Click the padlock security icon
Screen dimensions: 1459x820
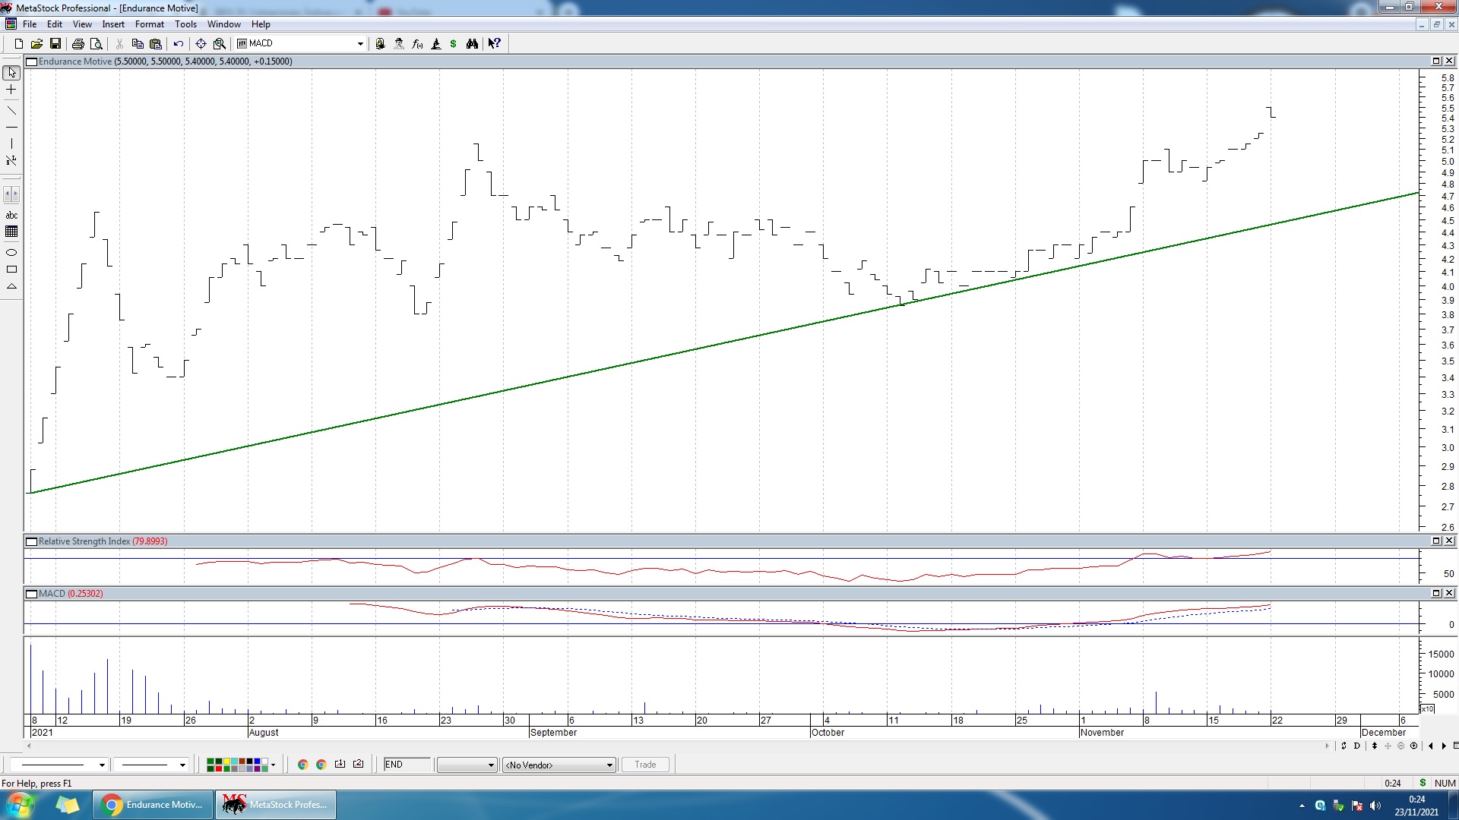pyautogui.click(x=380, y=44)
